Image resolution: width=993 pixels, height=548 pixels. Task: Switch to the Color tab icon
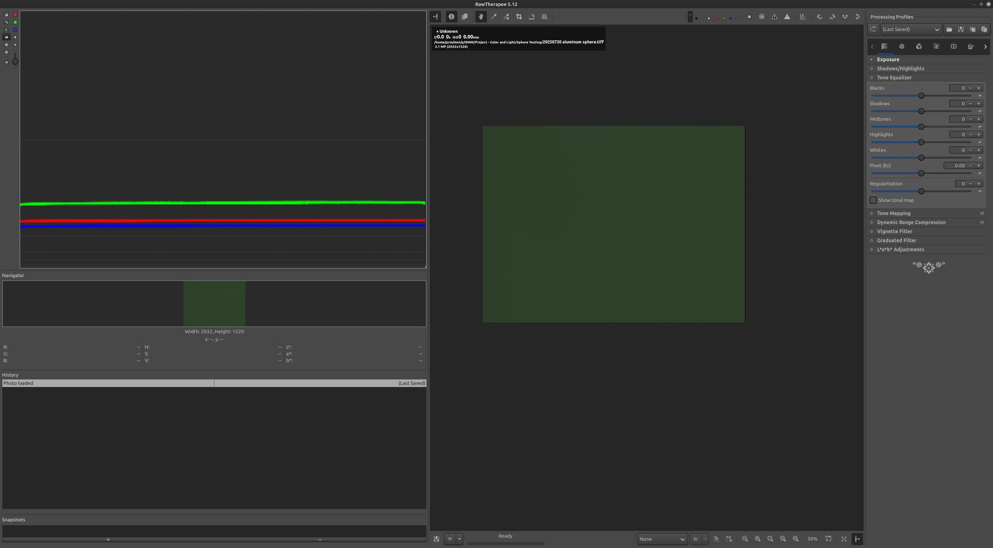pyautogui.click(x=919, y=47)
